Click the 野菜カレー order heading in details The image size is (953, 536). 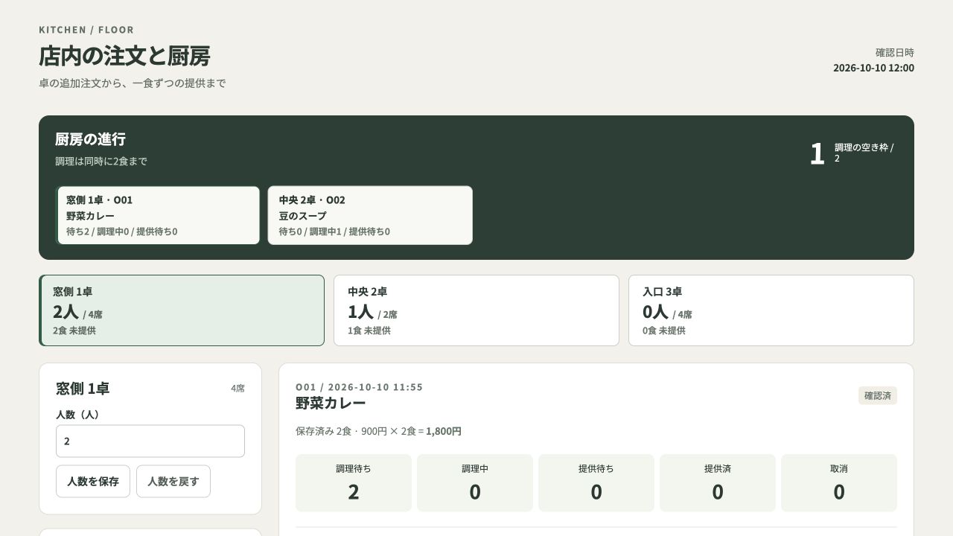pyautogui.click(x=331, y=403)
